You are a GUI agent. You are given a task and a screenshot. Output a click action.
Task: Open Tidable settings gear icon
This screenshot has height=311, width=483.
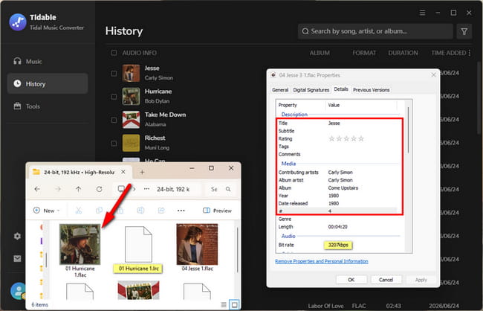(x=17, y=236)
